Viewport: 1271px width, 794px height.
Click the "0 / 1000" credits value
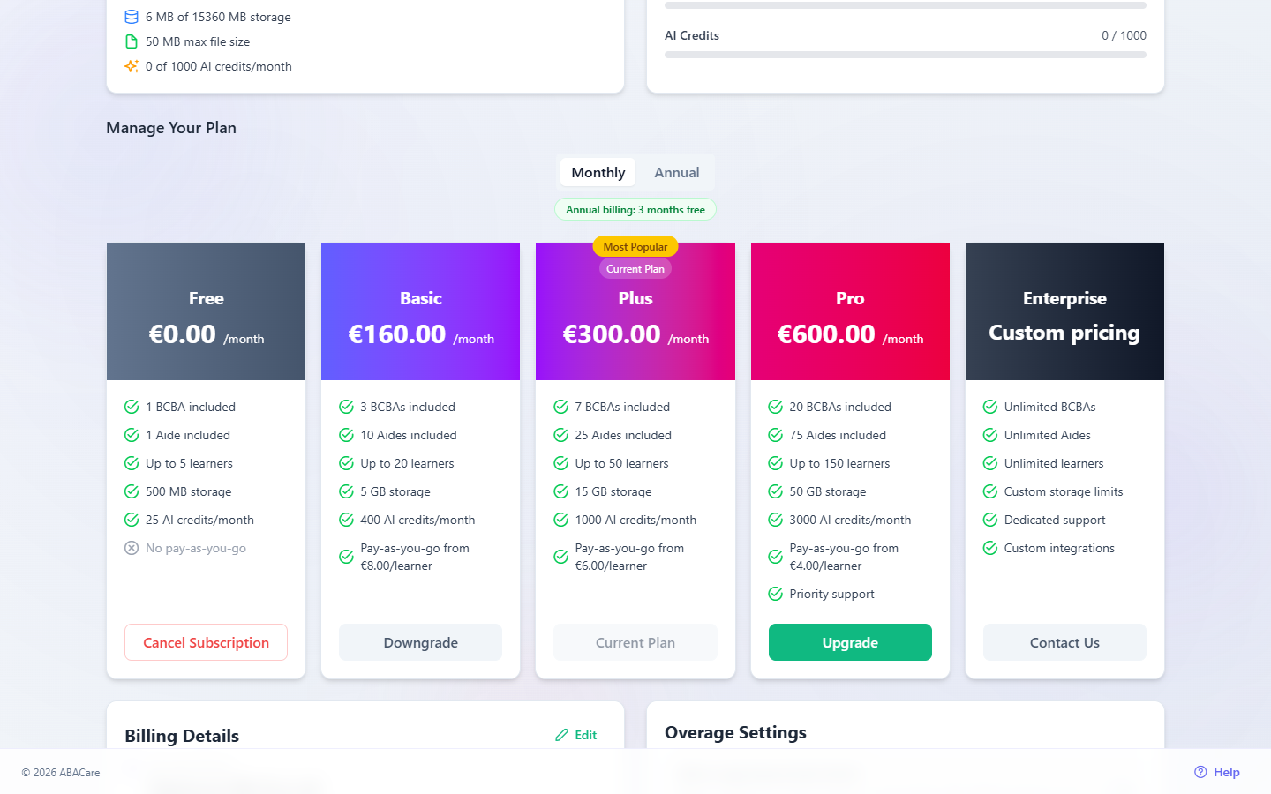(x=1124, y=35)
